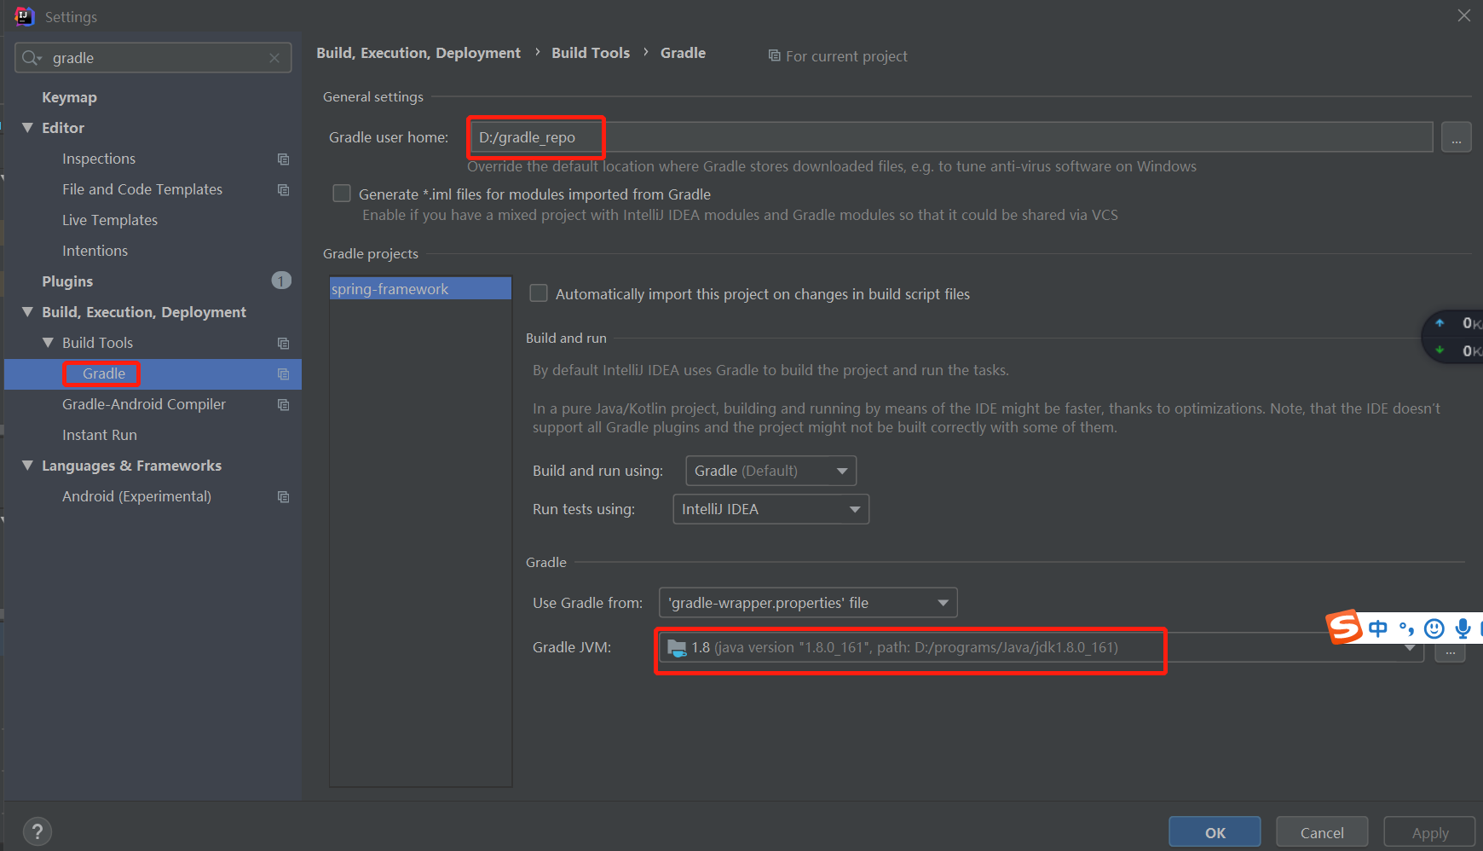Select Android (Experimental) settings

click(x=136, y=496)
